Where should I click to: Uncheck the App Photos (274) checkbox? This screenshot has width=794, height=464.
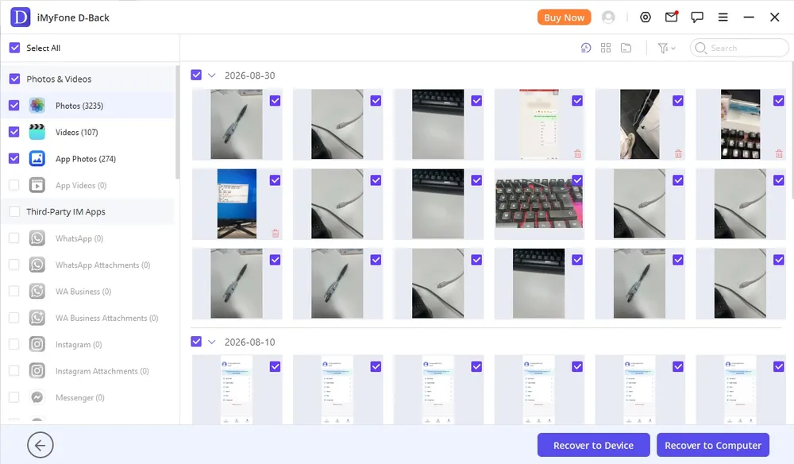(14, 159)
